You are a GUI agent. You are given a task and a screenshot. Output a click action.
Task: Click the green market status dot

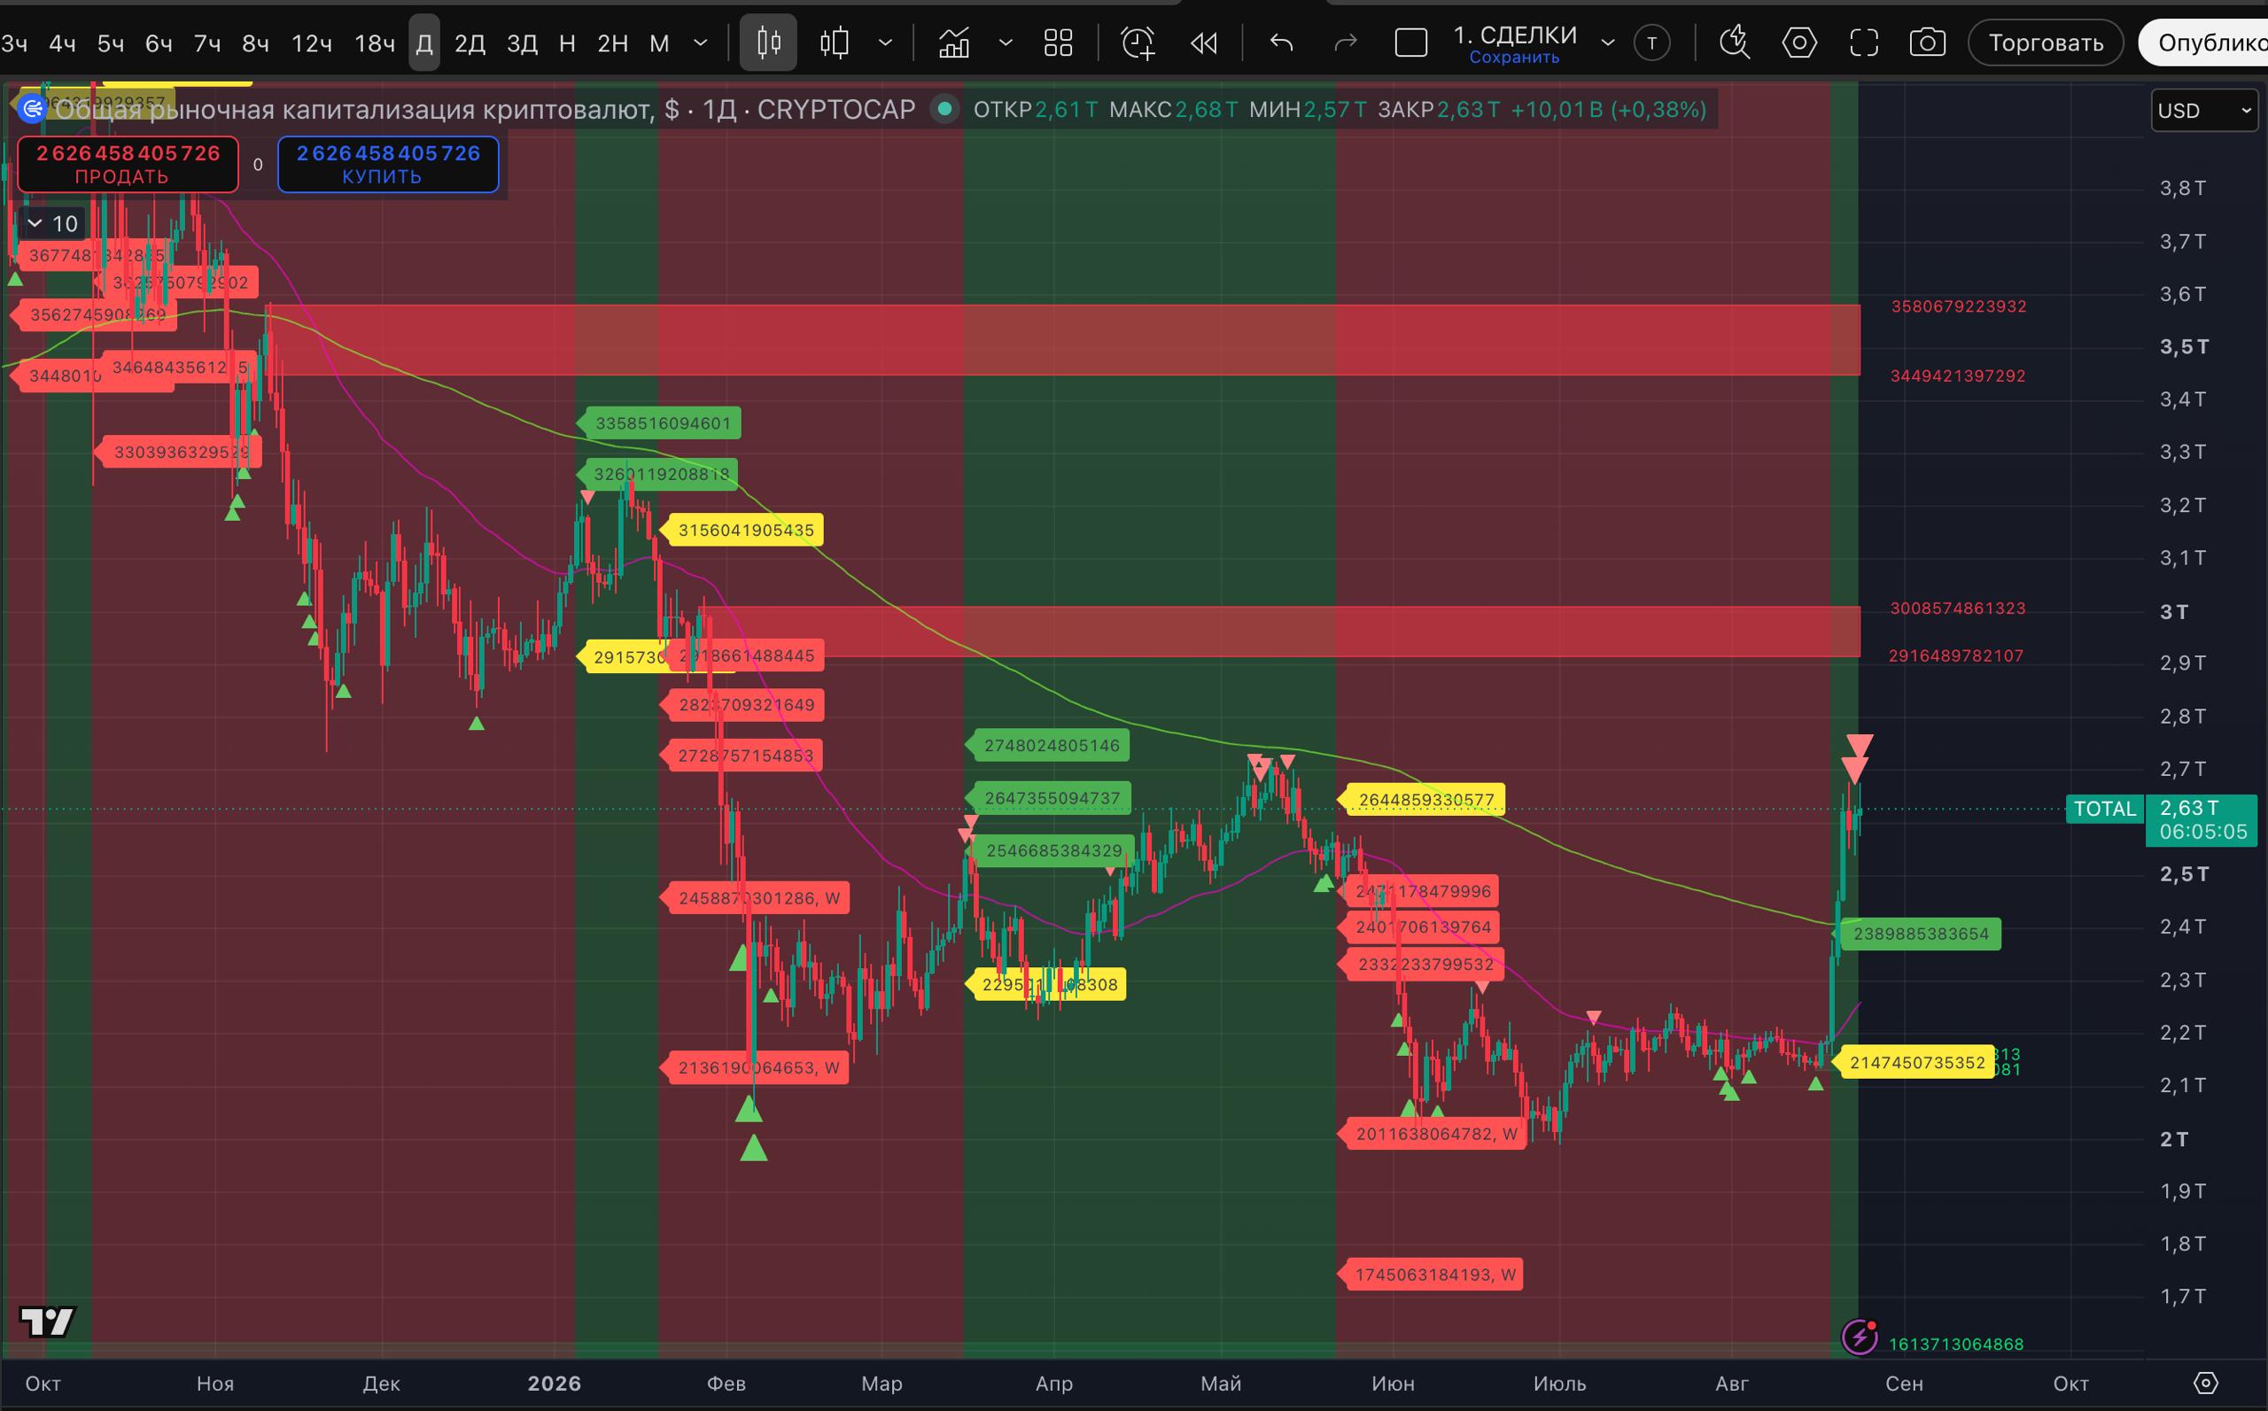tap(944, 109)
